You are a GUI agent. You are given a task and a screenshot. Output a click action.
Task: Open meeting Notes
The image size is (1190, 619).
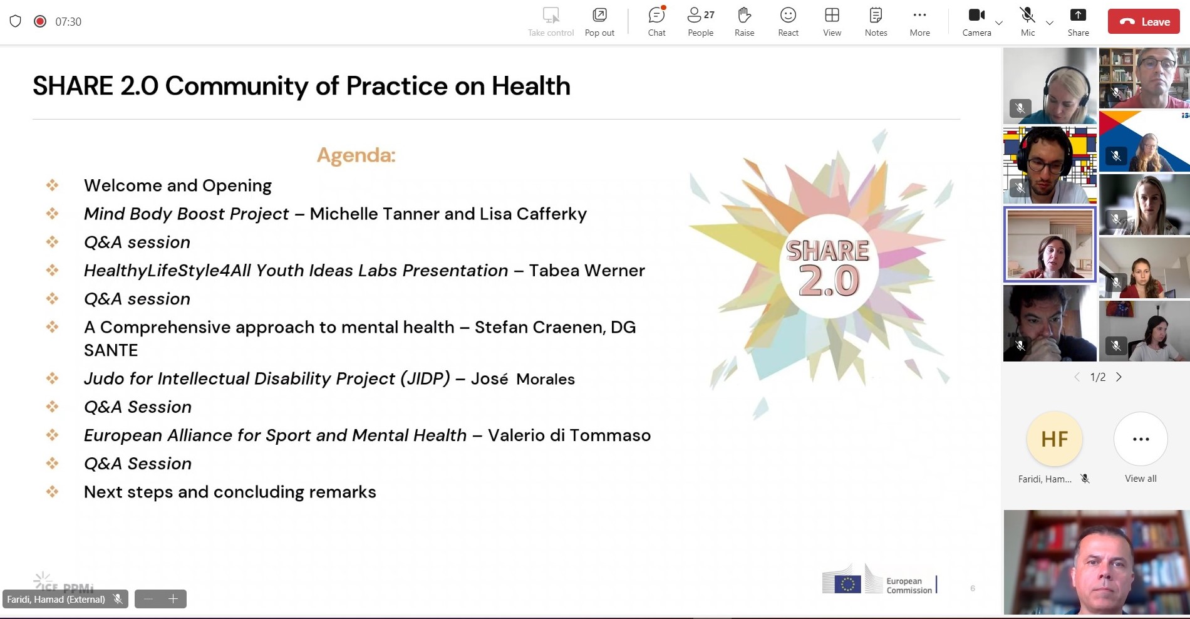point(876,22)
